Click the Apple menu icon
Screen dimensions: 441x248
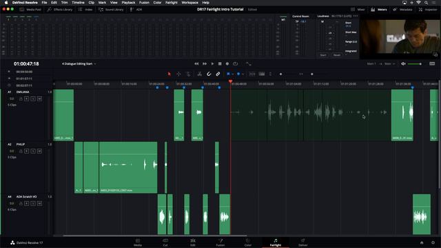pyautogui.click(x=6, y=3)
